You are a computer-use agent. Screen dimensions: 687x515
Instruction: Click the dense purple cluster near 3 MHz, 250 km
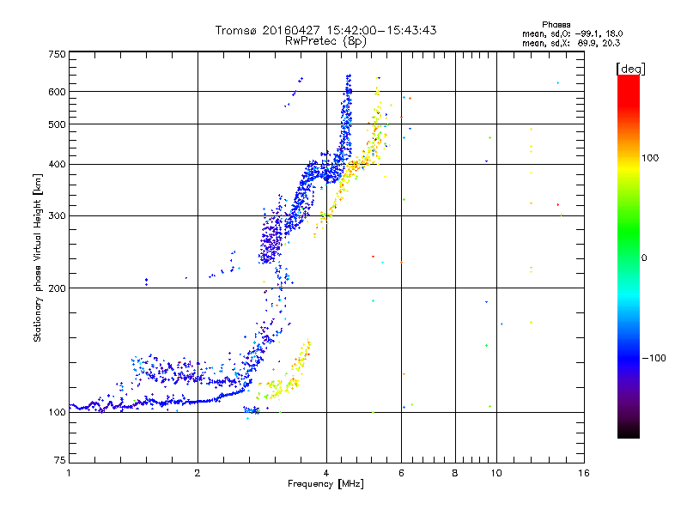pos(271,241)
